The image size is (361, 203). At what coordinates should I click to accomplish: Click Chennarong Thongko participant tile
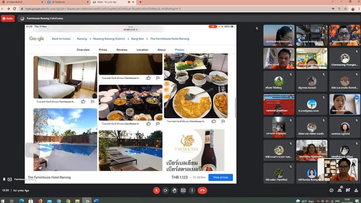(x=345, y=58)
